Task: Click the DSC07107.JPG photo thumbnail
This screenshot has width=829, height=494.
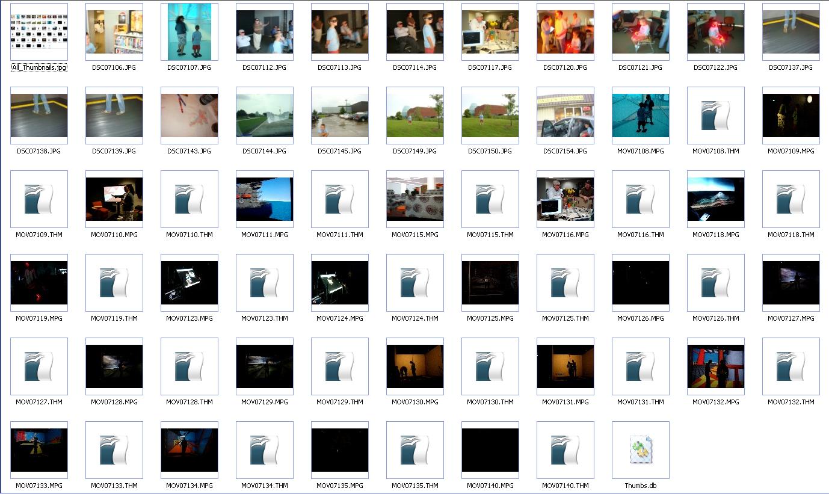Action: click(190, 32)
